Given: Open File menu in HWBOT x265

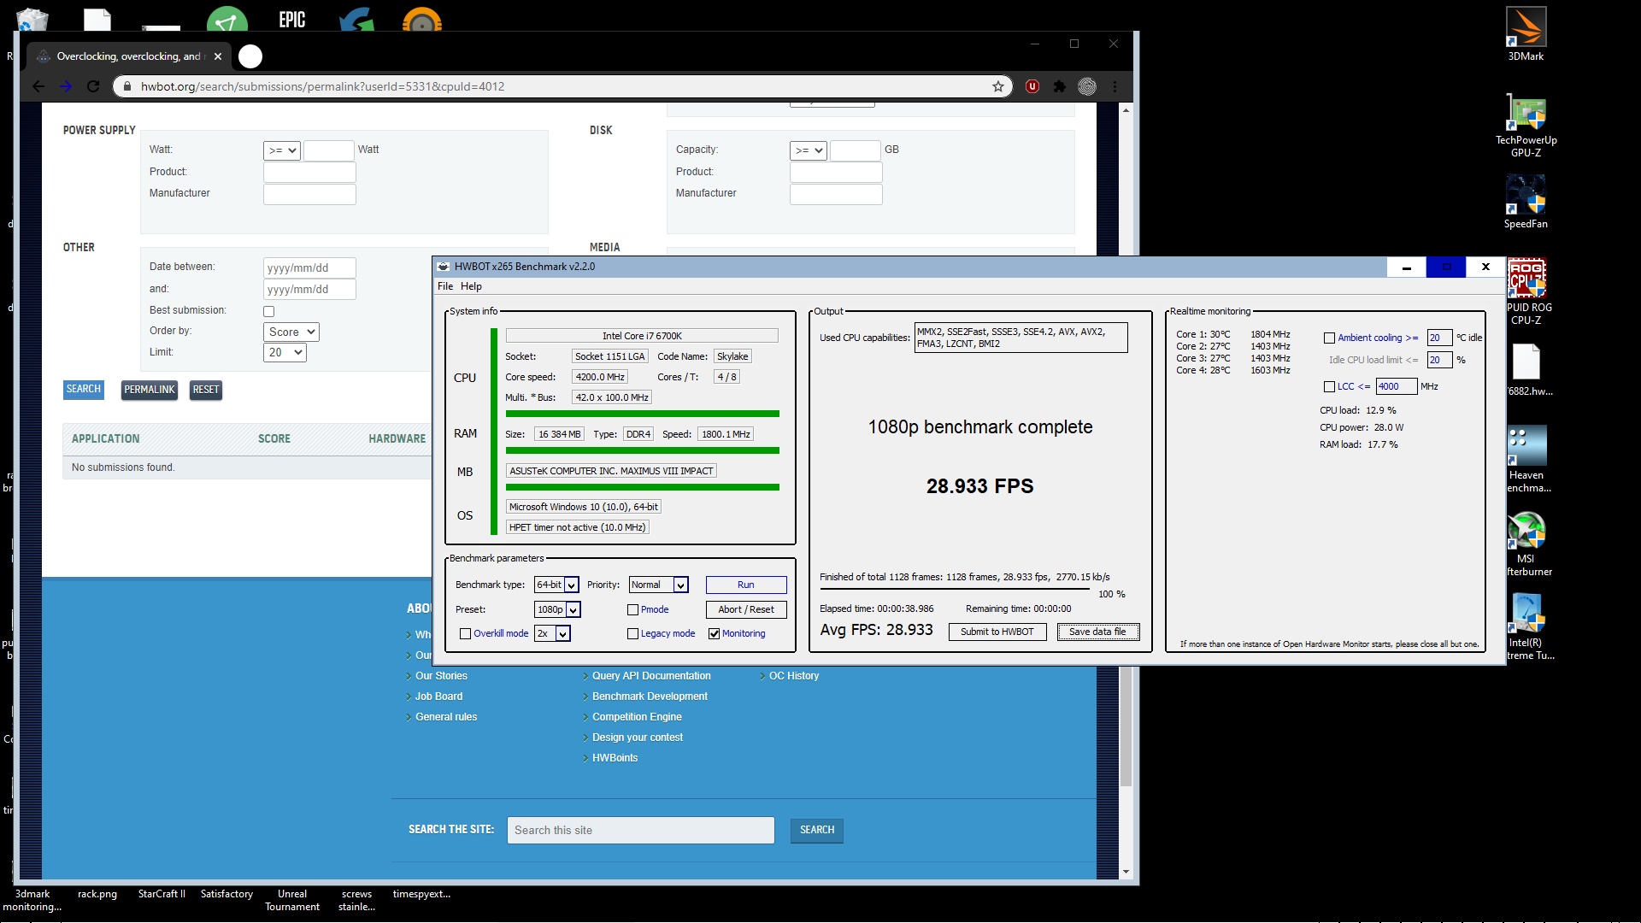Looking at the screenshot, I should pyautogui.click(x=445, y=286).
